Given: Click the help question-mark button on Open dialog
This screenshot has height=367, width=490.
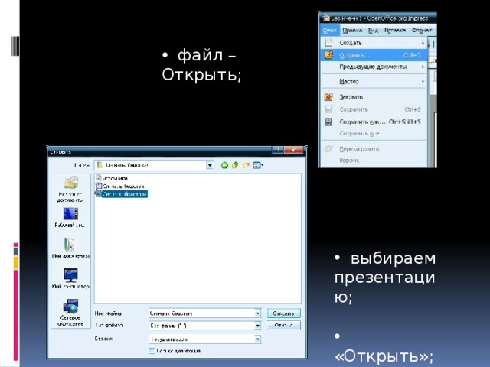Looking at the screenshot, I should [277, 150].
